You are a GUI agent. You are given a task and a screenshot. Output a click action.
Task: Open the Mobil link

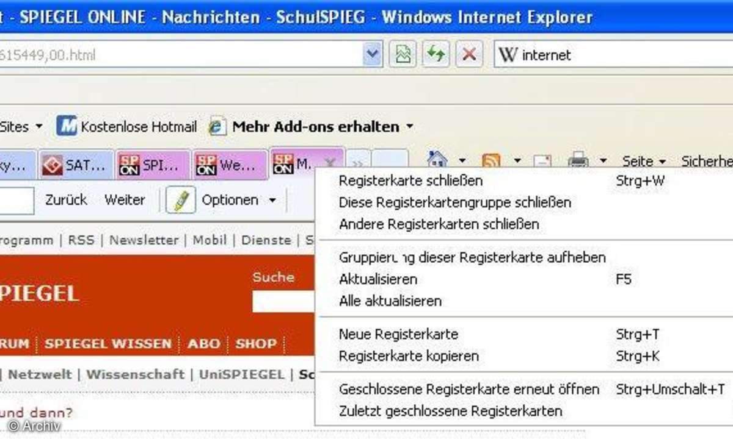click(210, 240)
